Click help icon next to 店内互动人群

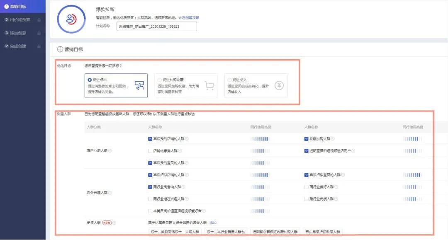point(110,151)
